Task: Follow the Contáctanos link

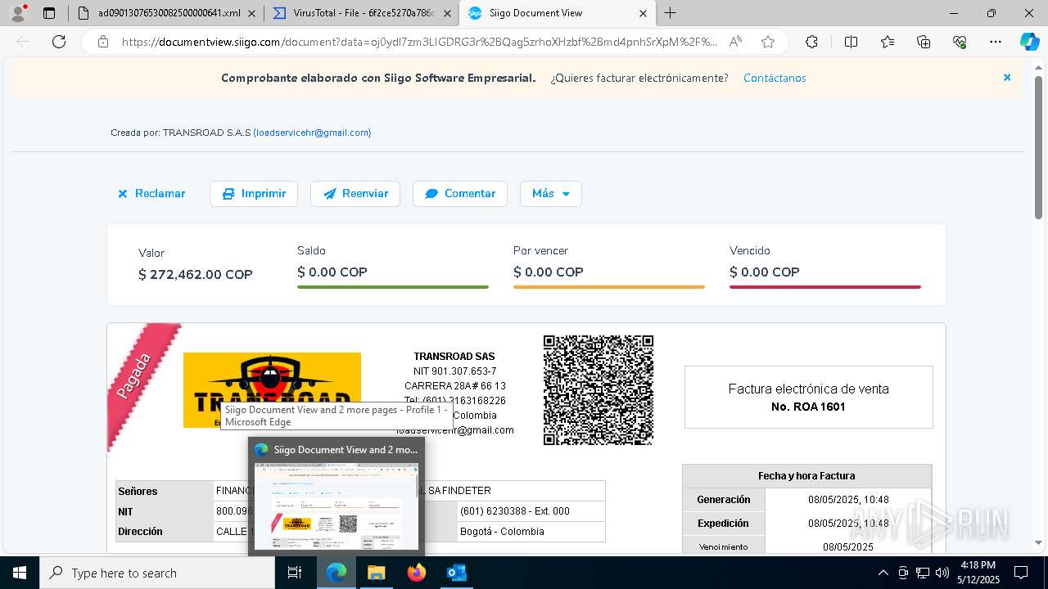Action: click(x=775, y=78)
